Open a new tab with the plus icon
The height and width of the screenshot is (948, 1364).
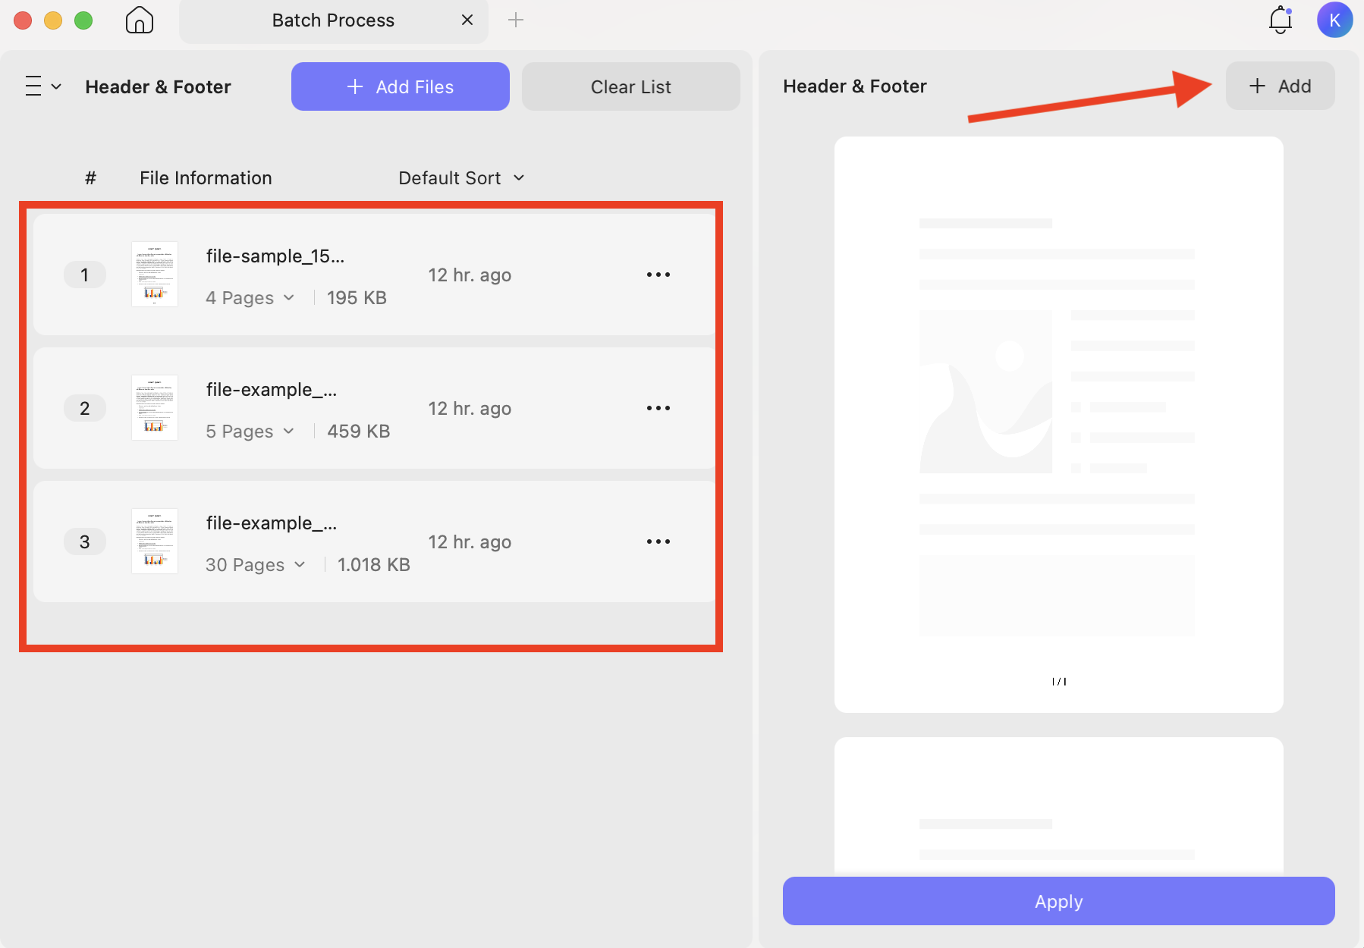(517, 20)
